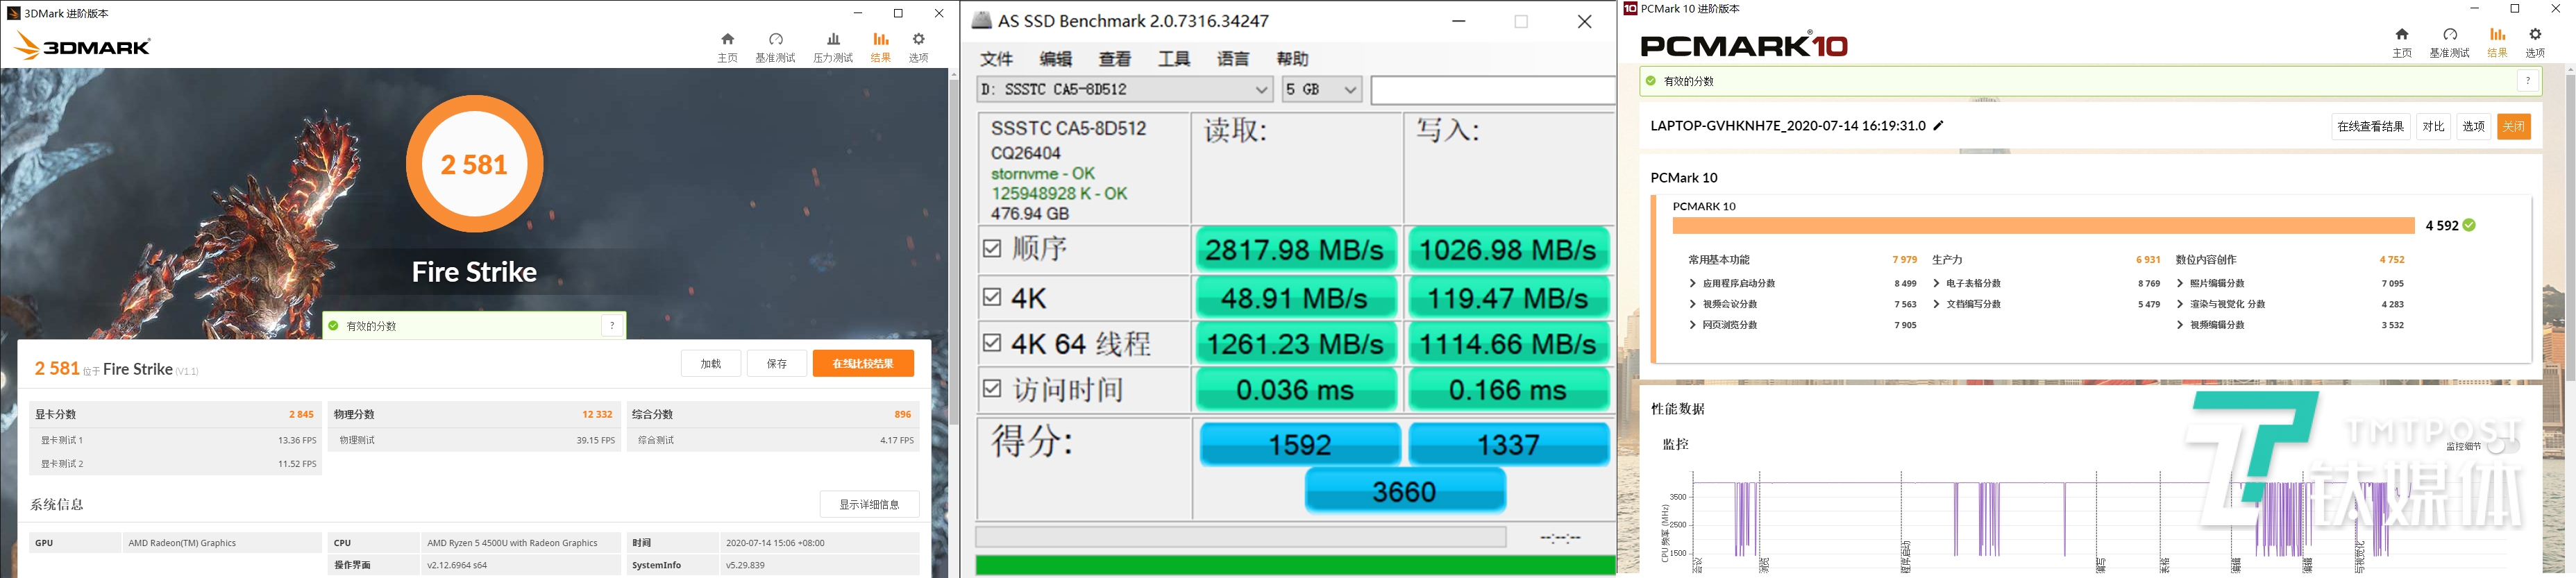This screenshot has width=2576, height=578.
Task: Open PCMark 10 benchmarks (基准测试) gauge icon
Action: coord(2449,42)
